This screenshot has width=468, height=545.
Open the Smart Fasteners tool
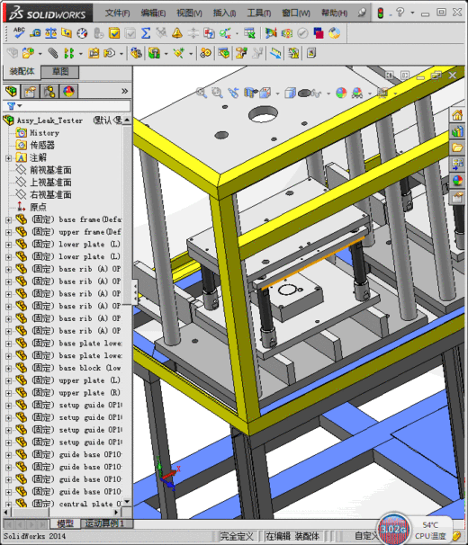pyautogui.click(x=94, y=53)
